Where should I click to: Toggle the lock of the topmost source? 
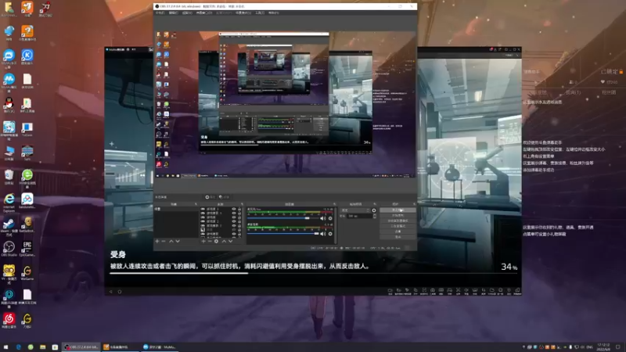[x=239, y=209]
